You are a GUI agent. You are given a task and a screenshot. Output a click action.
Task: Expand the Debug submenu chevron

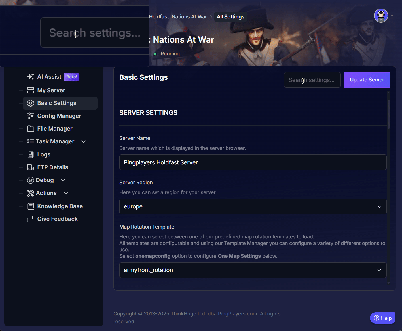click(x=63, y=180)
